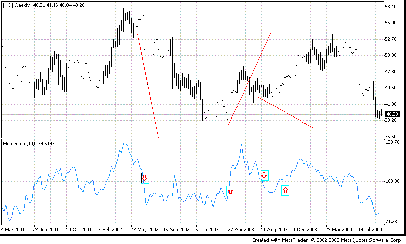Select the red up arrow near 27 Apr 2003
The width and height of the screenshot is (406, 244).
(230, 191)
